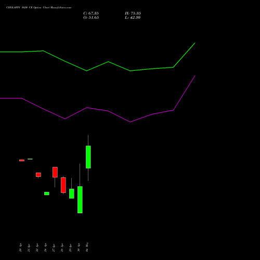Select the 27 Apr date label
Image resolution: width=260 pixels, height=260 pixels.
(54, 248)
